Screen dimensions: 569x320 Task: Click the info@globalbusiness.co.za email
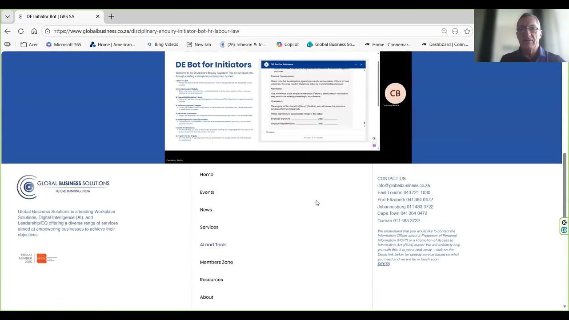pos(404,185)
